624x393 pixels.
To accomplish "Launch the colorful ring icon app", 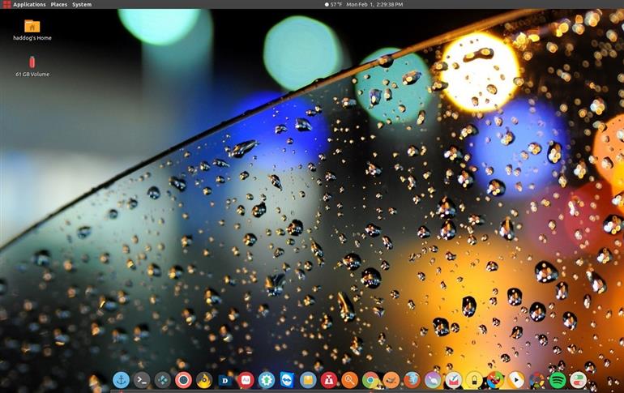I will [536, 380].
